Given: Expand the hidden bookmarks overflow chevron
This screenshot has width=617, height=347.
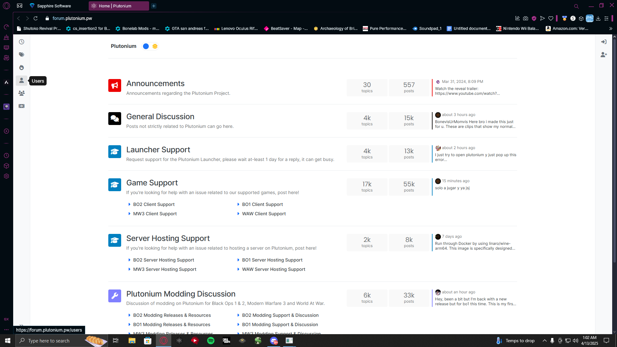Looking at the screenshot, I should point(611,29).
